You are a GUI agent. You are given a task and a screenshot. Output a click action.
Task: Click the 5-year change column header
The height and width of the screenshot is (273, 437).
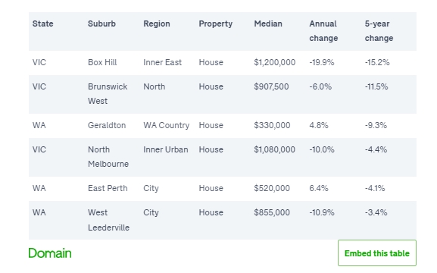379,30
